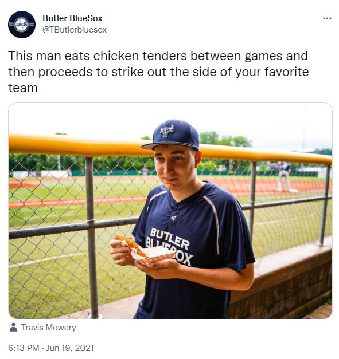The image size is (339, 359).
Task: Click the word "team" on the last line
Action: (x=23, y=88)
